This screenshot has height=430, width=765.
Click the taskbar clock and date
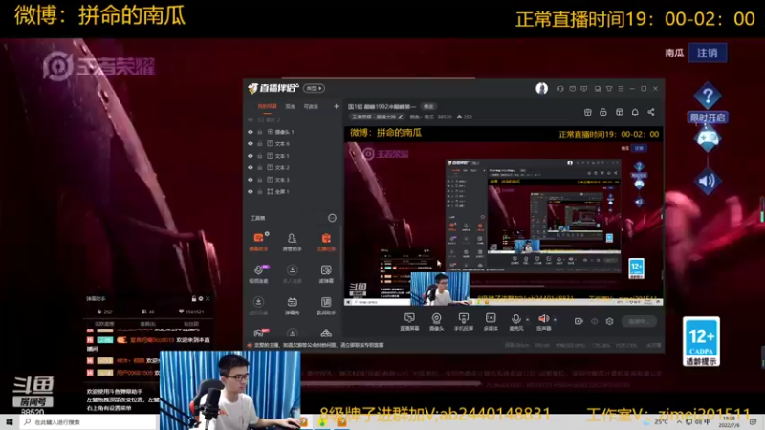point(729,422)
